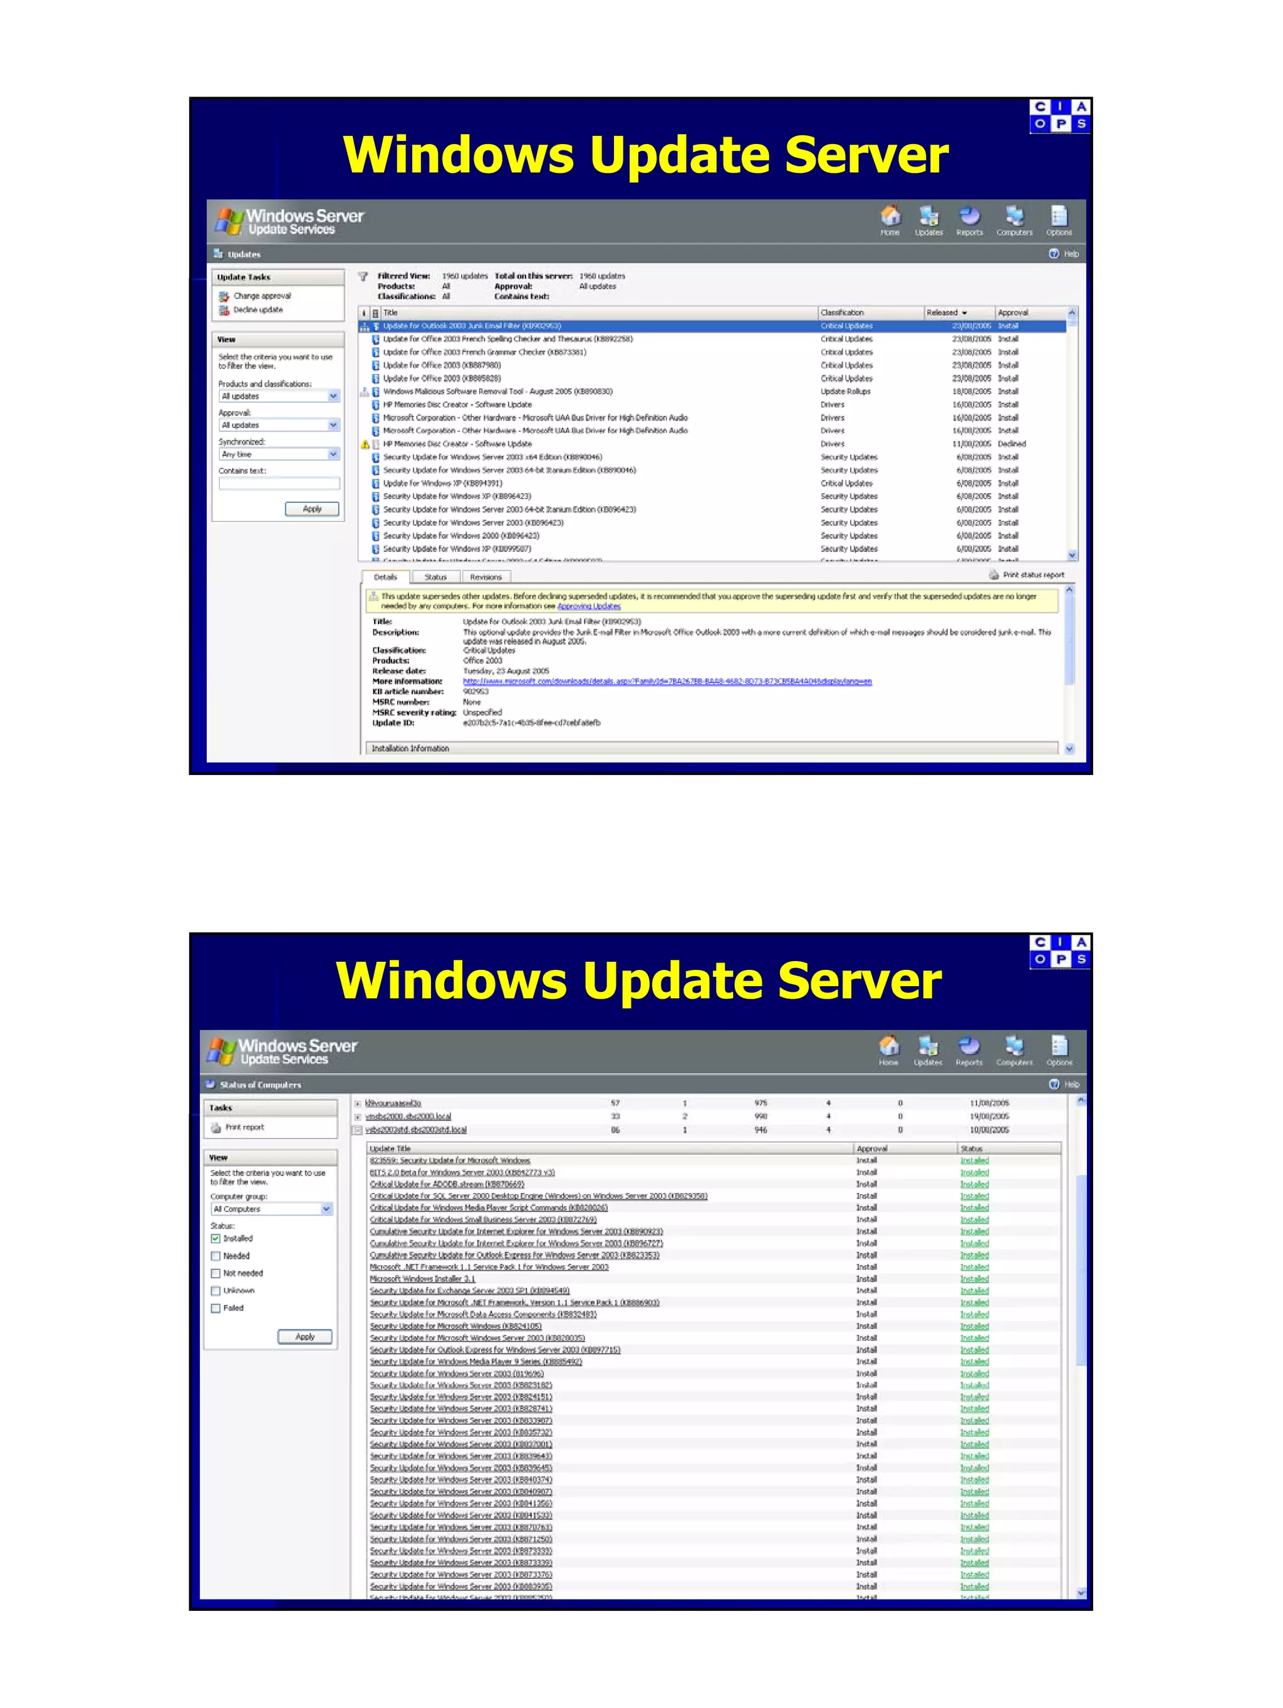The height and width of the screenshot is (1708, 1283).
Task: Click Computers toolbar icon on Updates page
Action: pyautogui.click(x=1014, y=216)
